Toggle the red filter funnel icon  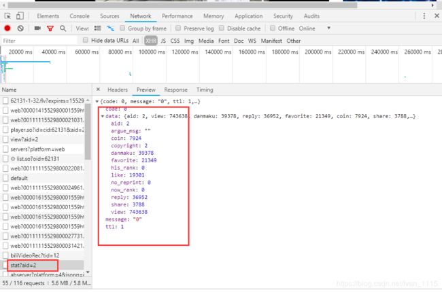point(50,29)
